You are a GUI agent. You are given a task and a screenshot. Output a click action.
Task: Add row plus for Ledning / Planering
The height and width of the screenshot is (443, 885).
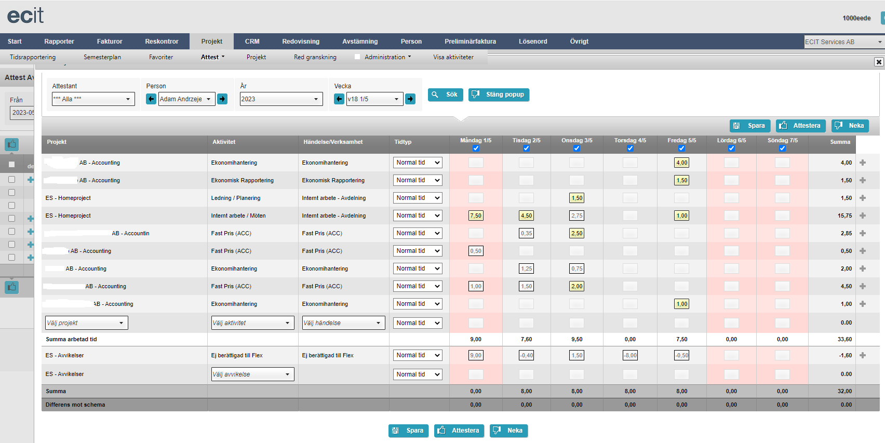point(863,198)
